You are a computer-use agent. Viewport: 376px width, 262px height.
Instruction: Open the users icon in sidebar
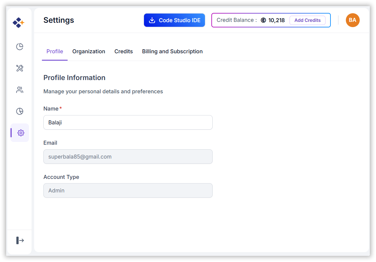point(20,90)
